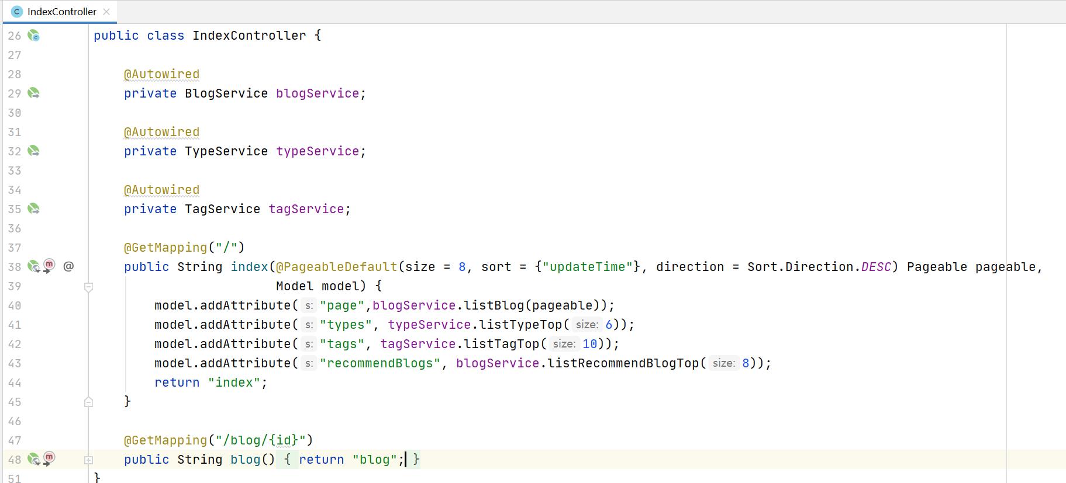This screenshot has width=1066, height=483.
Task: Click the BlogService type name on line 29
Action: coord(226,93)
